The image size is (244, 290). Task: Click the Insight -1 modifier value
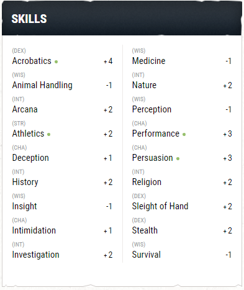coord(109,206)
